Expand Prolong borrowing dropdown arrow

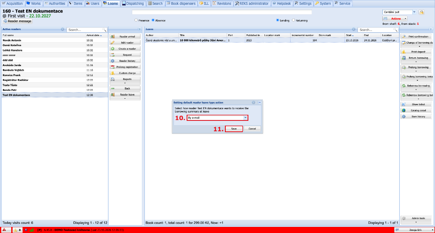tap(416, 71)
